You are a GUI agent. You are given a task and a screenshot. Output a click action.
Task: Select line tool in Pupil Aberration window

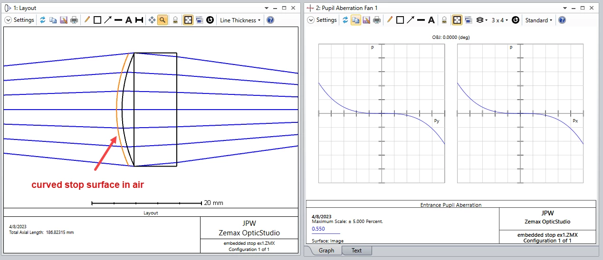tap(421, 20)
